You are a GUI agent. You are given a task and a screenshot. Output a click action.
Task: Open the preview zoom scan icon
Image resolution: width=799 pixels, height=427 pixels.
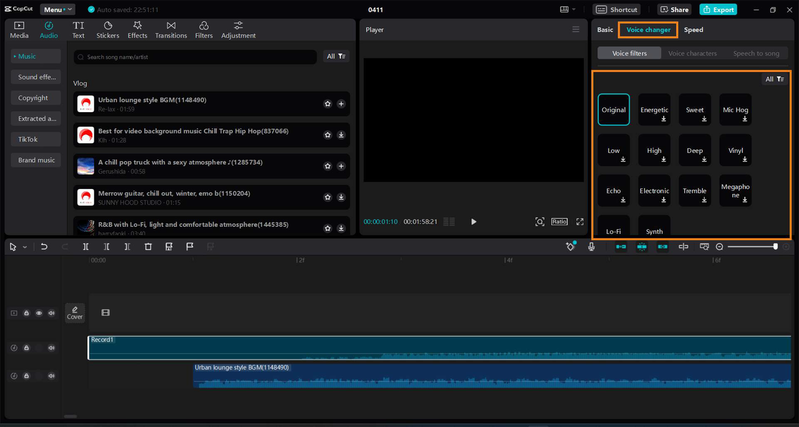(x=540, y=222)
